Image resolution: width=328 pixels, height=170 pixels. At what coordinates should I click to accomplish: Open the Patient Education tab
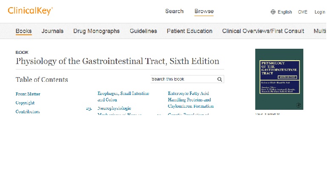(x=189, y=31)
